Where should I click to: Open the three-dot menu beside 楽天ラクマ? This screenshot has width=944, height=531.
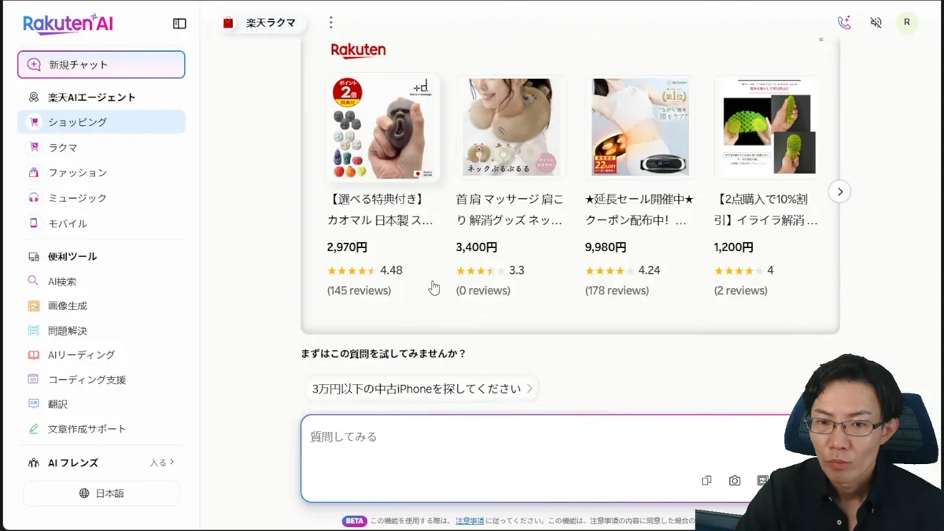(330, 23)
